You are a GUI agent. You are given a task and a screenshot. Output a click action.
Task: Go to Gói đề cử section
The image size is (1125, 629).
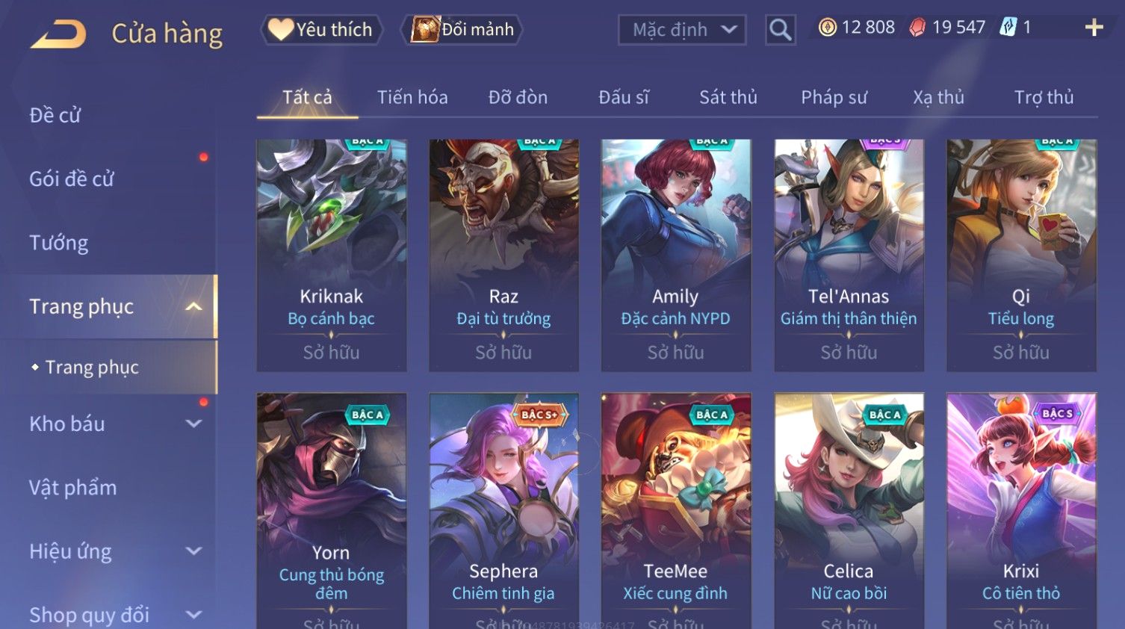tap(72, 179)
